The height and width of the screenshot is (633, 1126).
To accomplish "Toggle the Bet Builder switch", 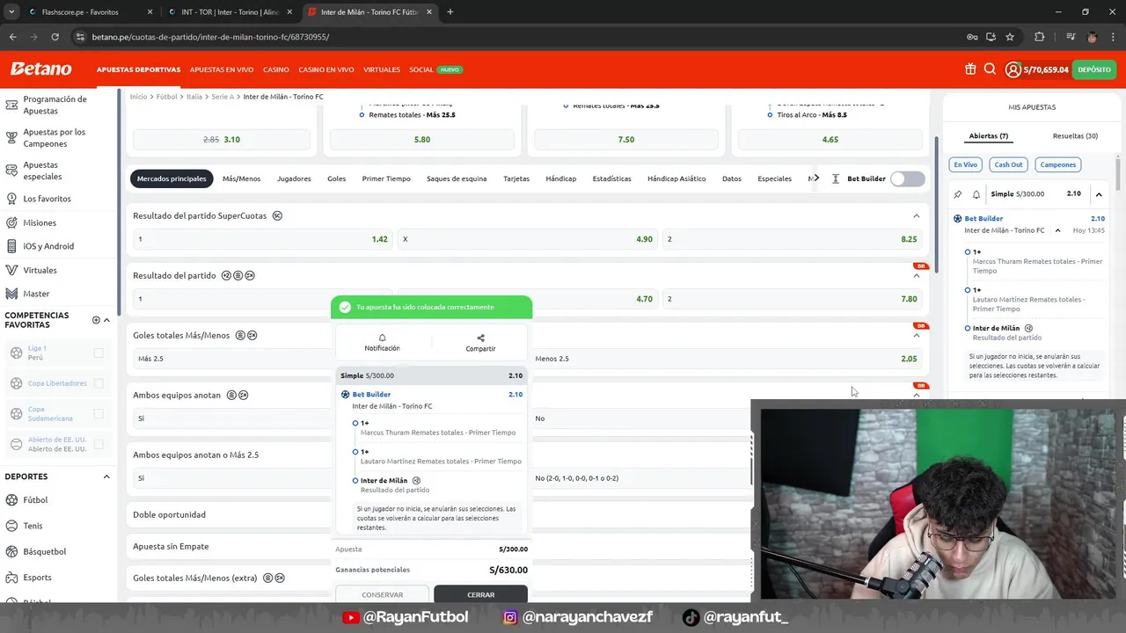I will coord(907,178).
